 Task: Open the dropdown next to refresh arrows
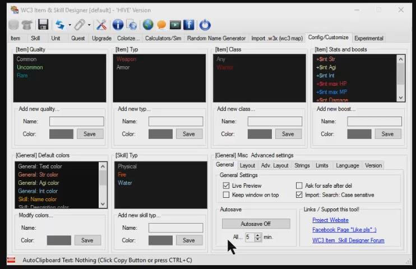point(70,25)
